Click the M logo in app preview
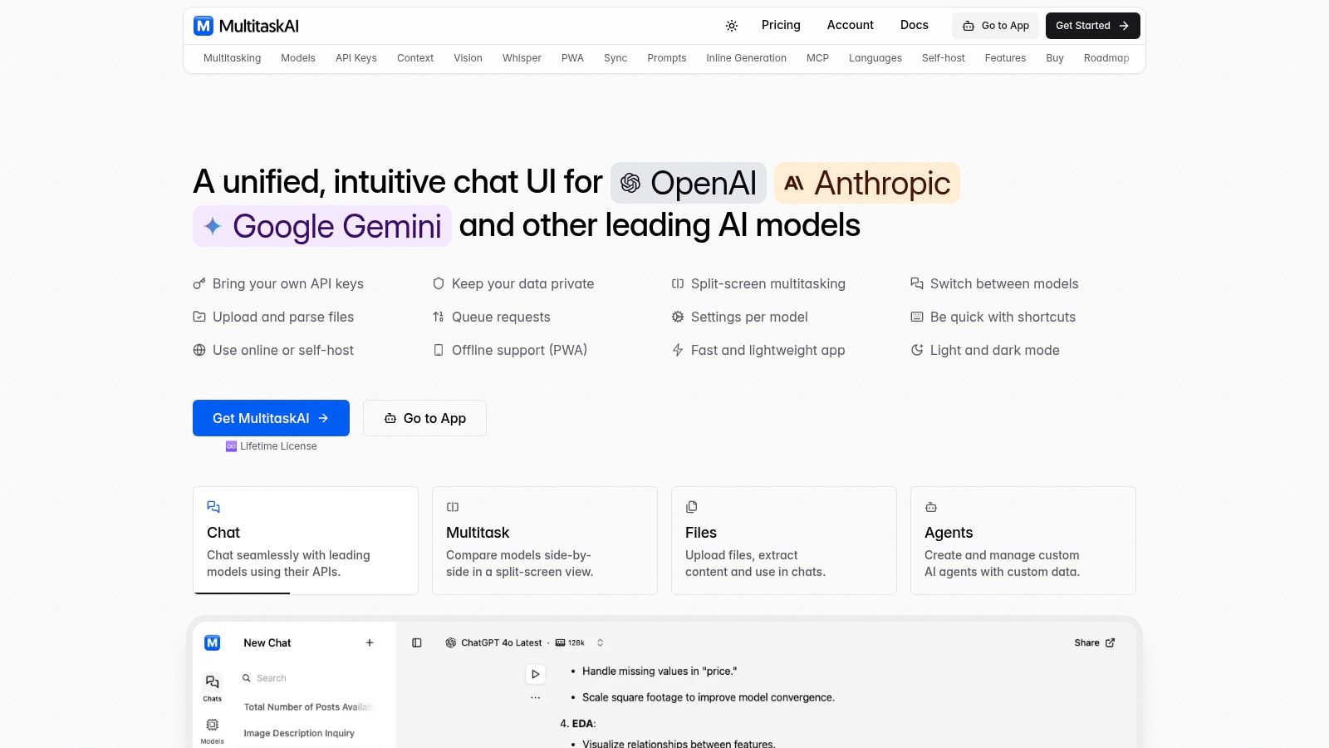This screenshot has width=1329, height=748. pos(213,642)
